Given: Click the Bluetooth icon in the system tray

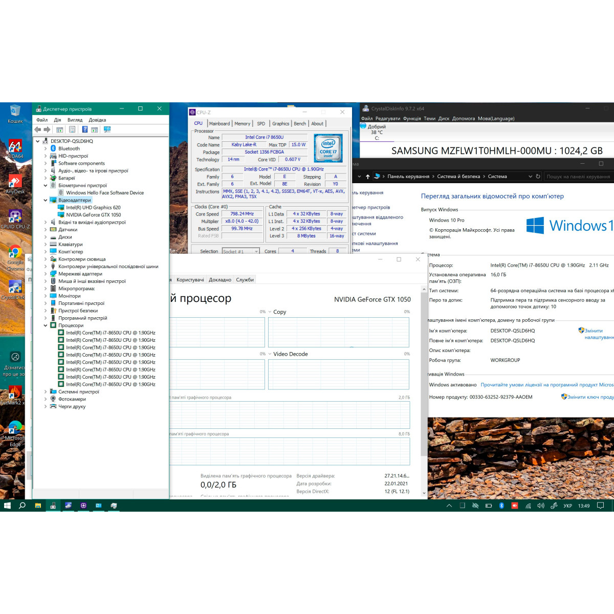Looking at the screenshot, I should click(x=501, y=506).
